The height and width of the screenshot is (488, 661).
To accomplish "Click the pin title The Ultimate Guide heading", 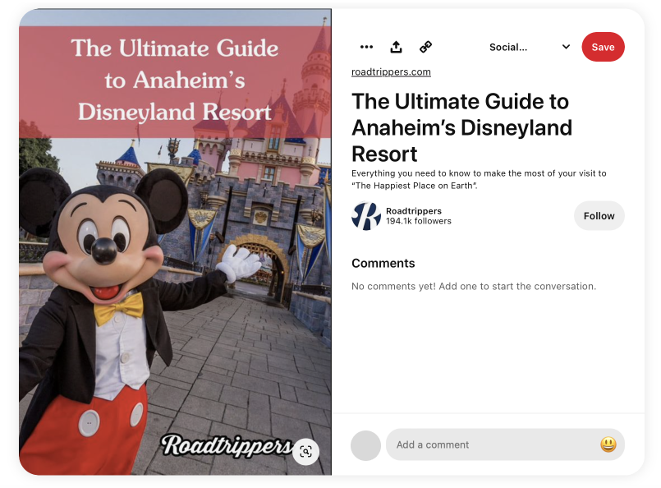I will [x=461, y=127].
